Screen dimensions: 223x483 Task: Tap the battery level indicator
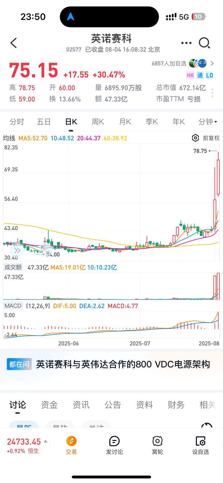pos(199,17)
